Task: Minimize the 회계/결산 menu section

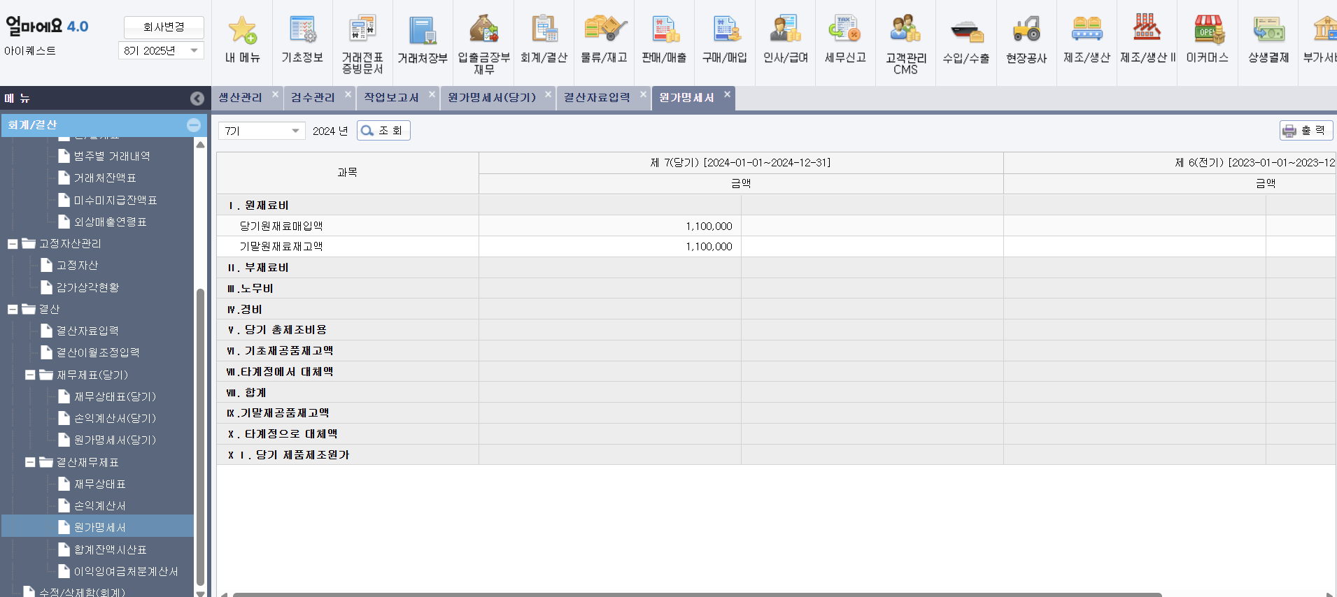Action: (x=194, y=125)
